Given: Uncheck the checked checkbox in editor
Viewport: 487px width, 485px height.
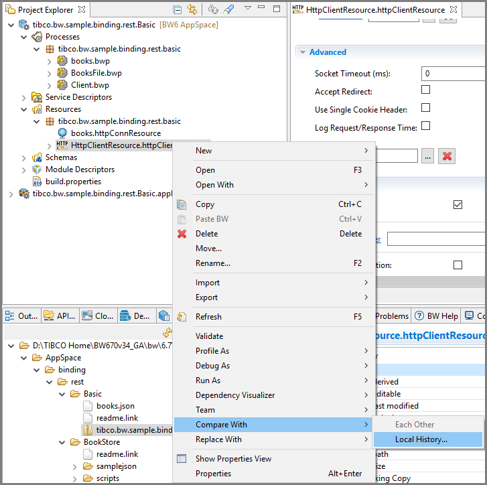Looking at the screenshot, I should [x=458, y=204].
